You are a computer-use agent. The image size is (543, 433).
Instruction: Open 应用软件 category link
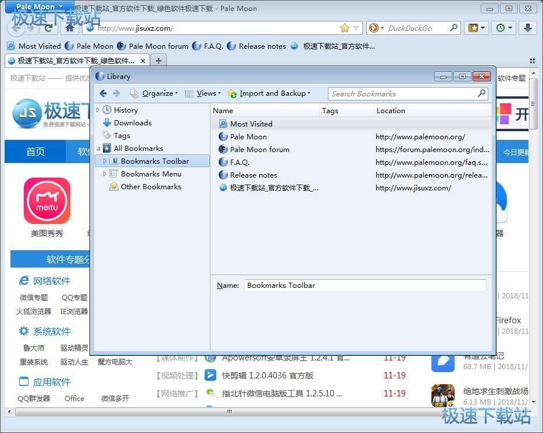[x=52, y=382]
